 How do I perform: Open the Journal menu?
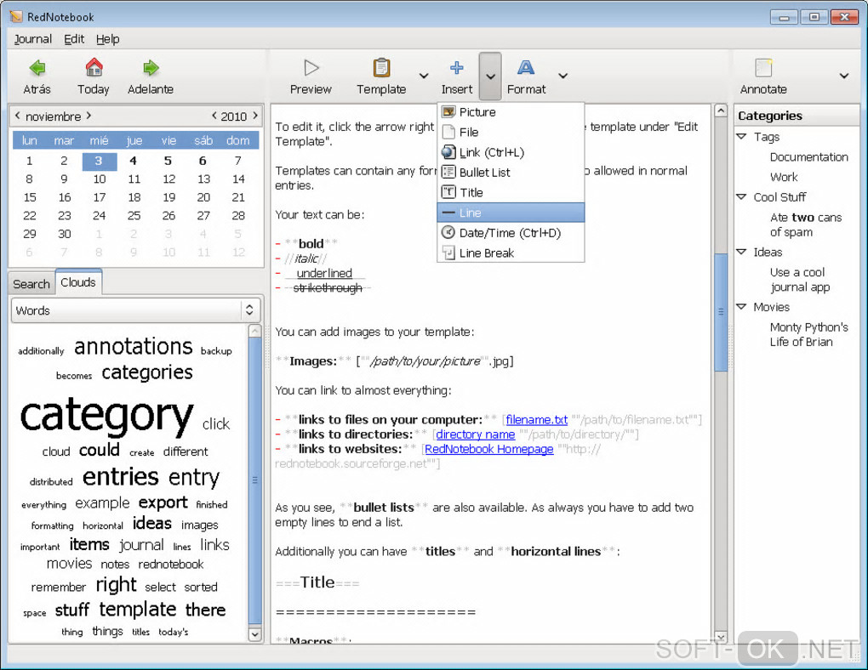[x=33, y=39]
